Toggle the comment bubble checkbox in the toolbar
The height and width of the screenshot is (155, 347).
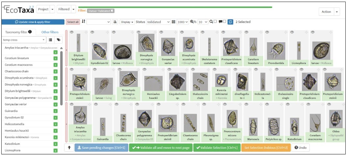click(225, 22)
